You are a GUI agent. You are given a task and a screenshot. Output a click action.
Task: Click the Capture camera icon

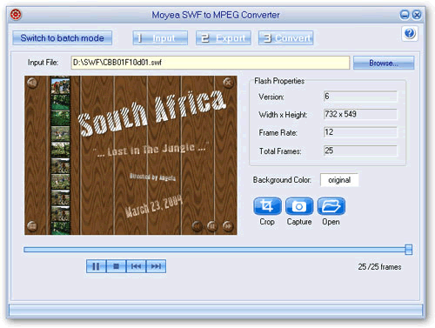point(299,206)
